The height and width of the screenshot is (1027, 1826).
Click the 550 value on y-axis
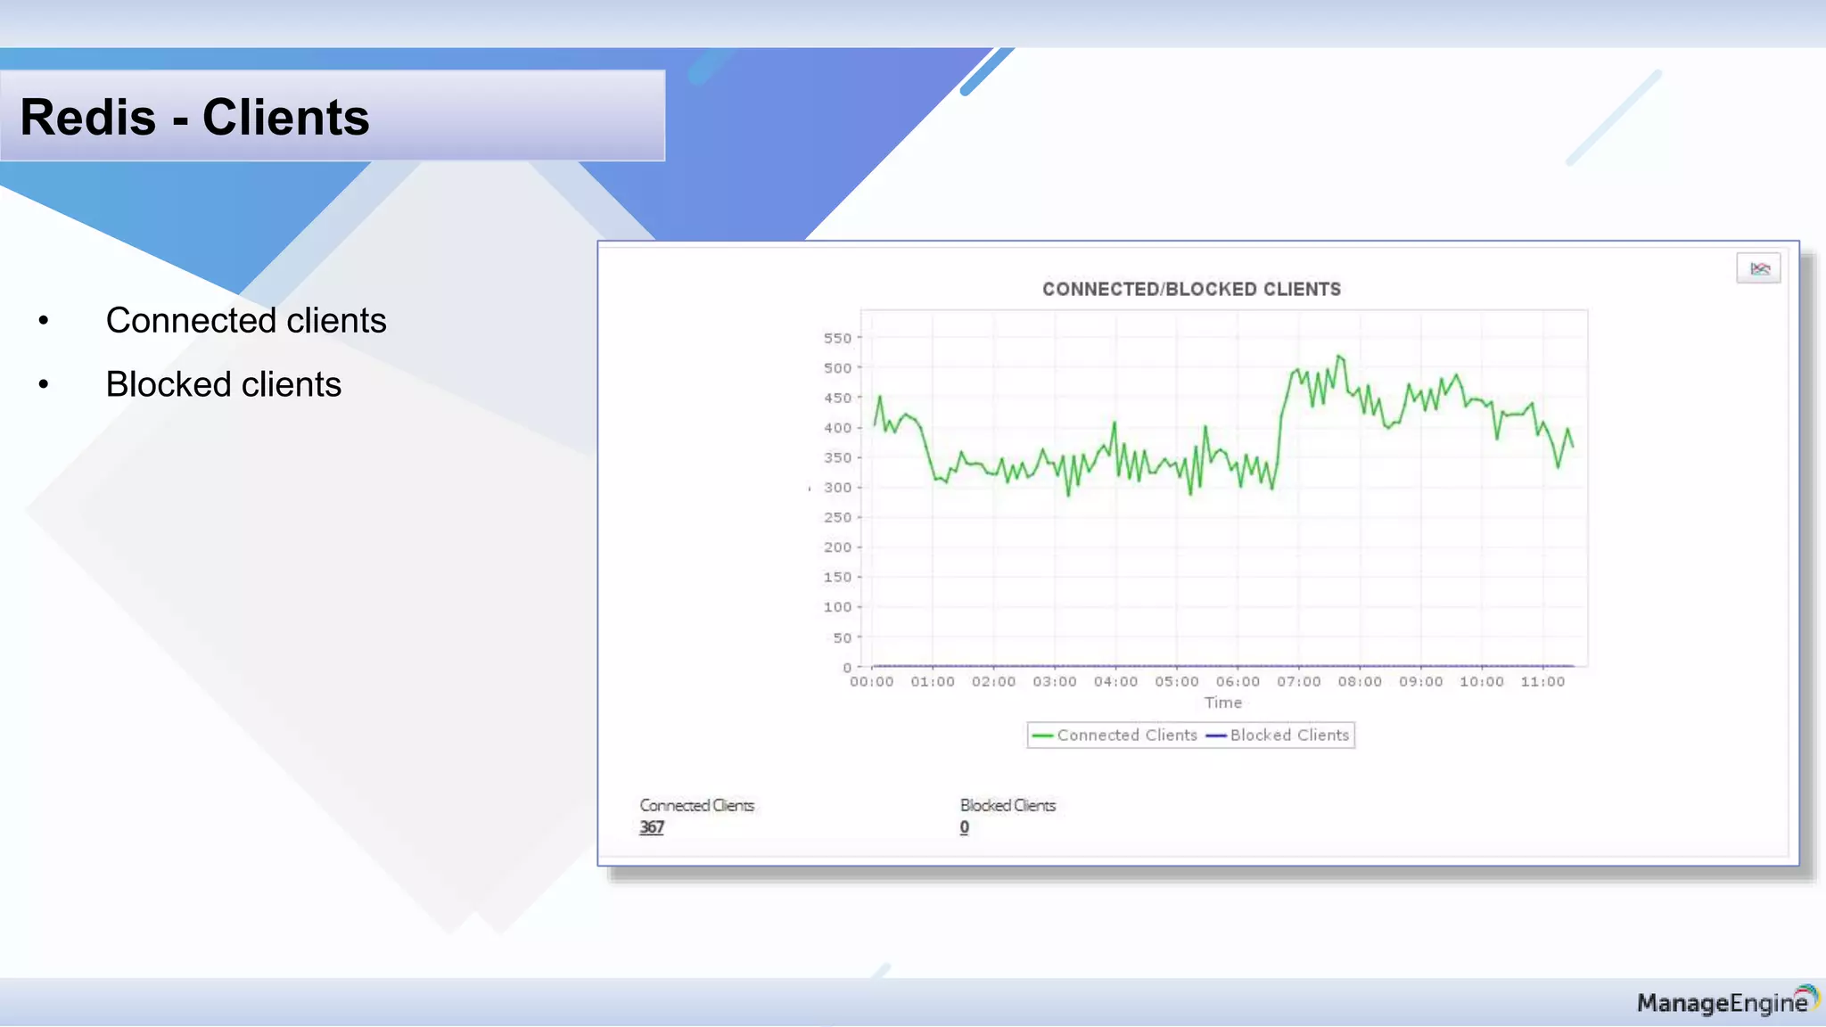point(837,338)
